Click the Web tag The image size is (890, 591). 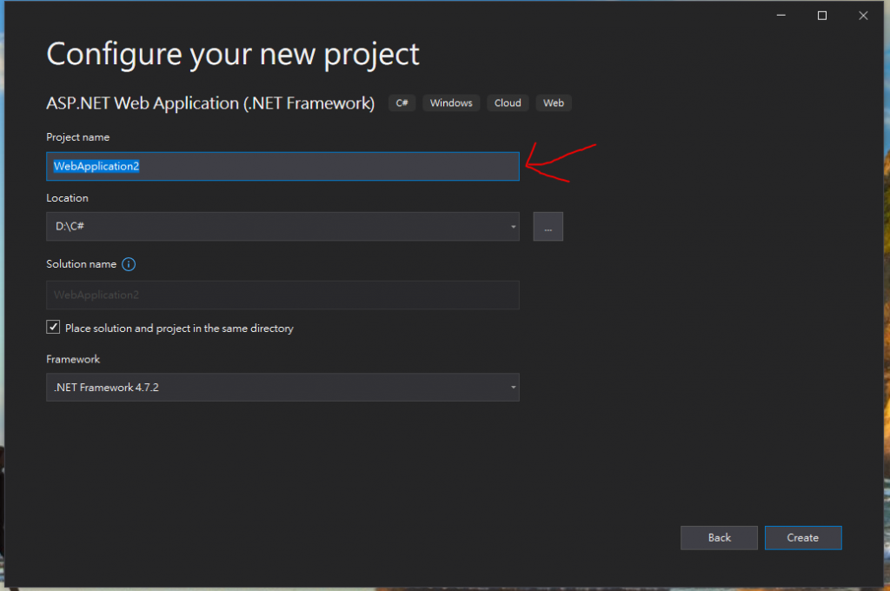554,103
